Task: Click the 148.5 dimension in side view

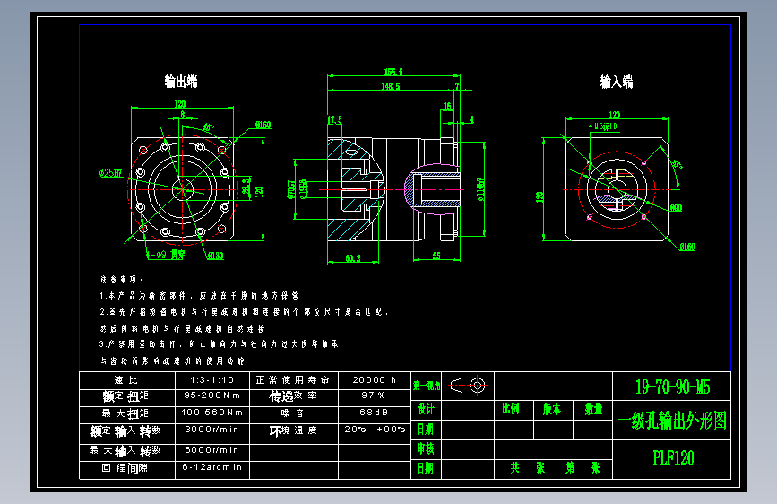Action: tap(391, 86)
